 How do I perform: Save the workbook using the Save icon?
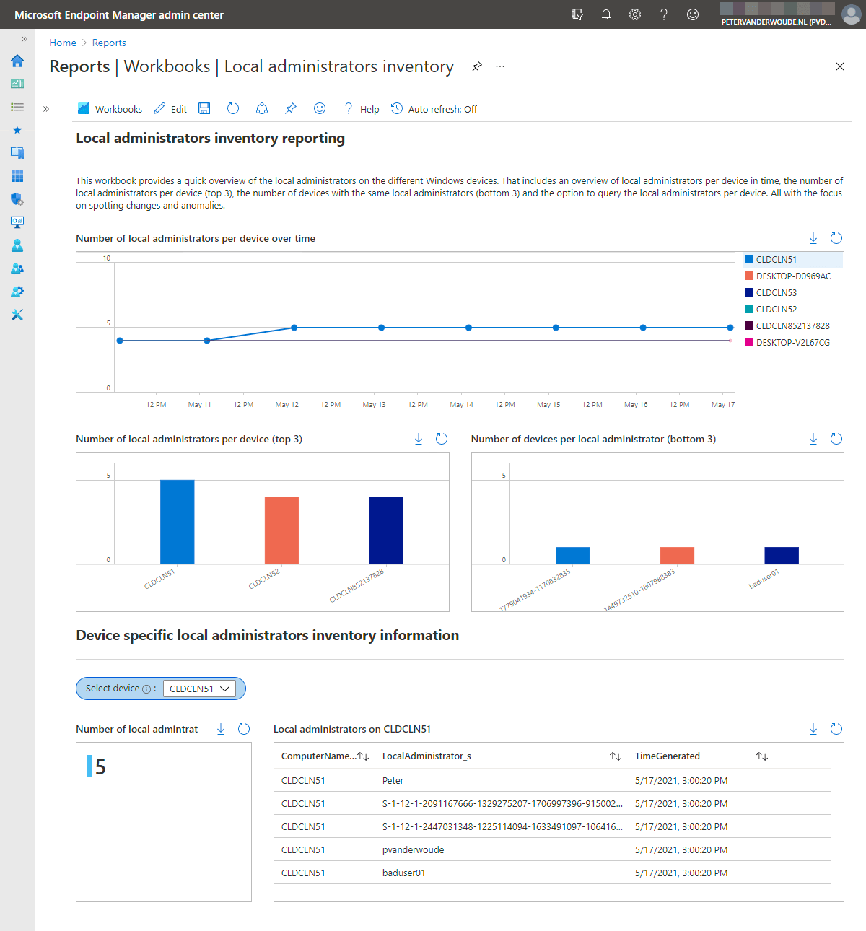point(204,108)
